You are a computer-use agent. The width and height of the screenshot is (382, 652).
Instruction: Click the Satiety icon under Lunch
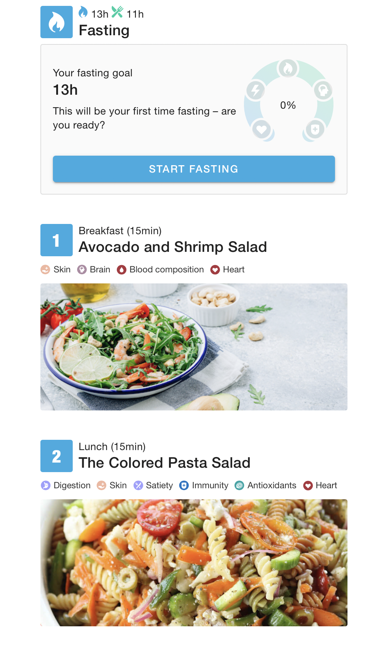(138, 486)
